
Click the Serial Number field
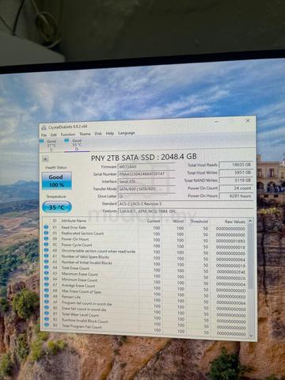[146, 174]
